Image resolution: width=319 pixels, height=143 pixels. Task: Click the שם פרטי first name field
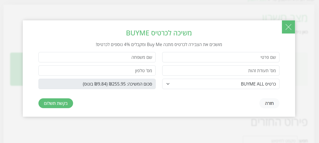221,57
